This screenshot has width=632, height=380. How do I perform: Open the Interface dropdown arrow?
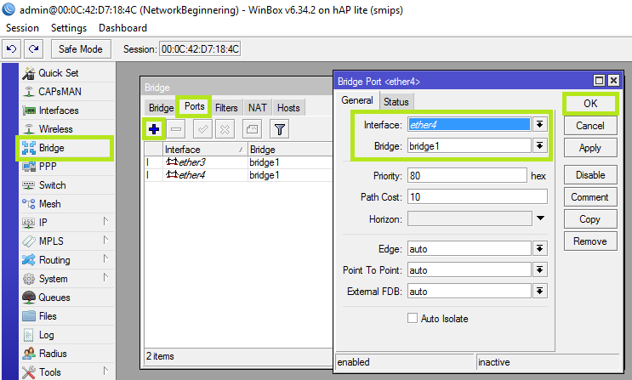pos(539,124)
